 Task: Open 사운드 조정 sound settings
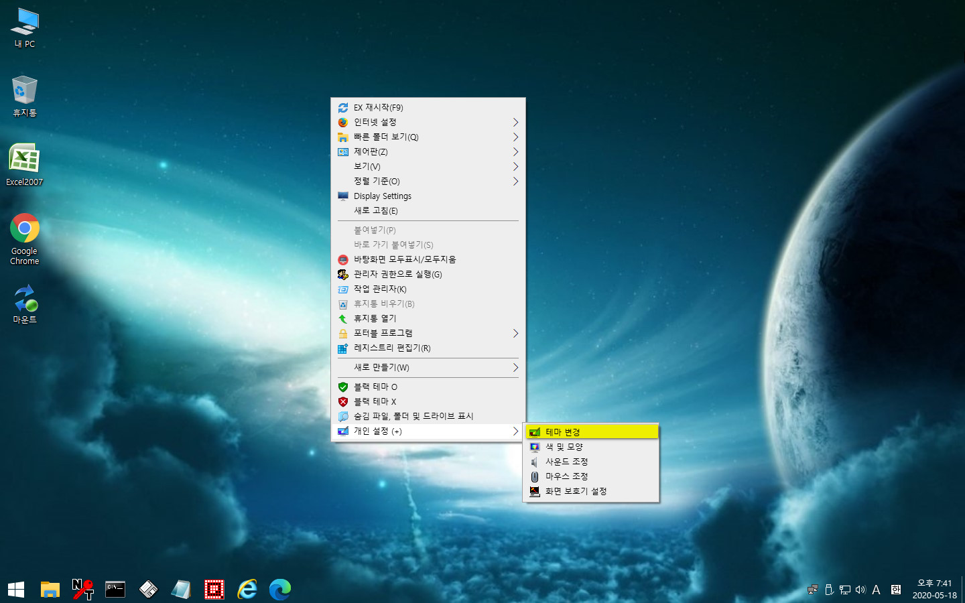592,462
